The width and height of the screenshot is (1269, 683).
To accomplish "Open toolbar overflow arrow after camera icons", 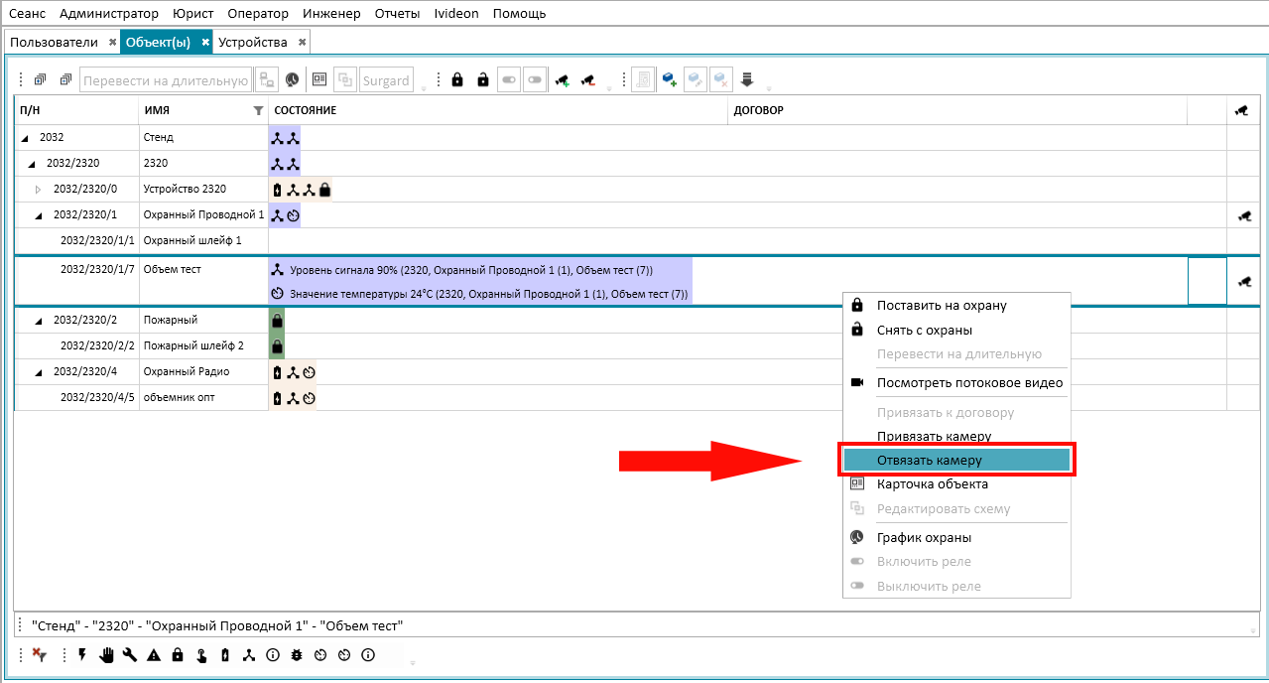I will pos(608,87).
